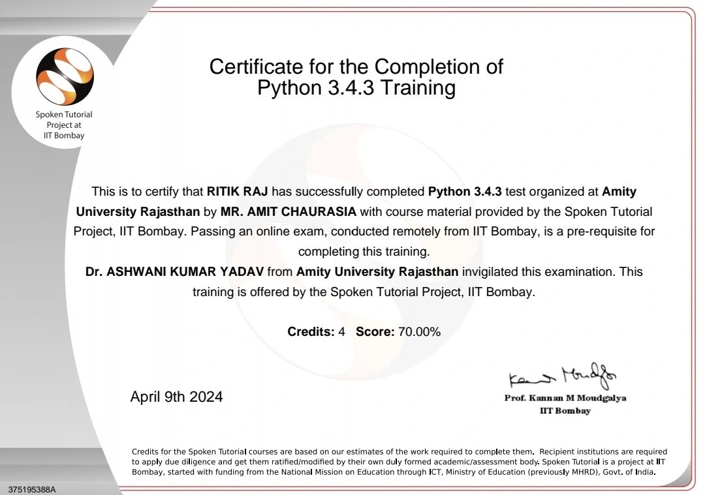Click the phrase 'Passing an online exam'
Screen dimensions: 705x495
tap(257, 232)
